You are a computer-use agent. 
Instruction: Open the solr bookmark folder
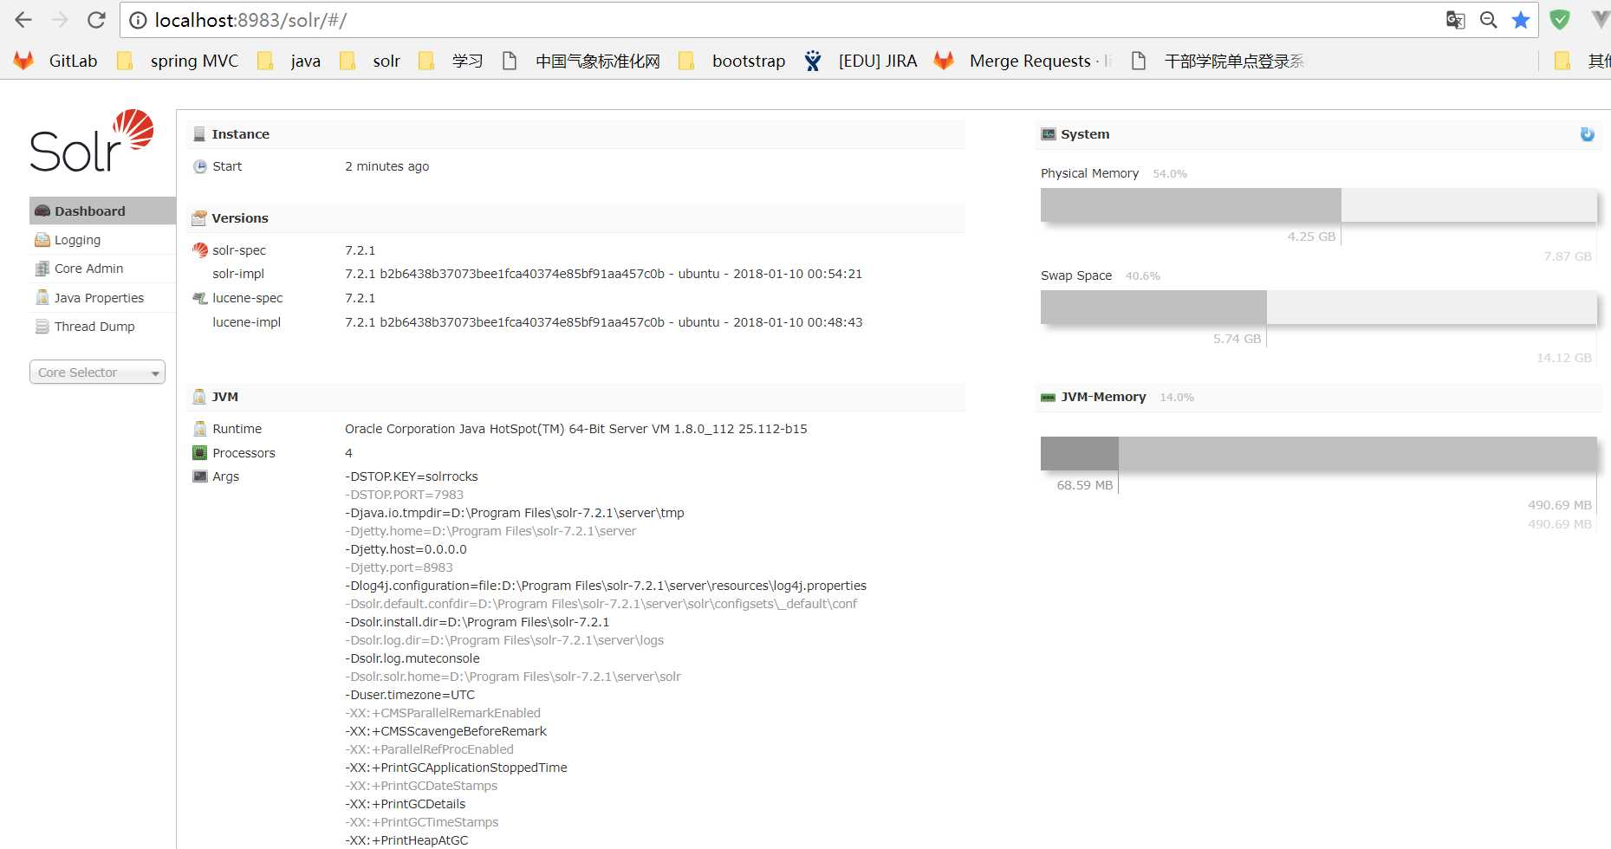point(370,61)
